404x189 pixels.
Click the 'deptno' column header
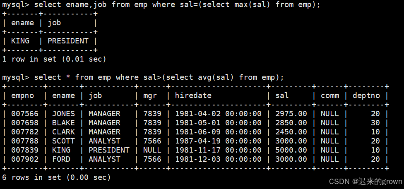tap(366, 96)
